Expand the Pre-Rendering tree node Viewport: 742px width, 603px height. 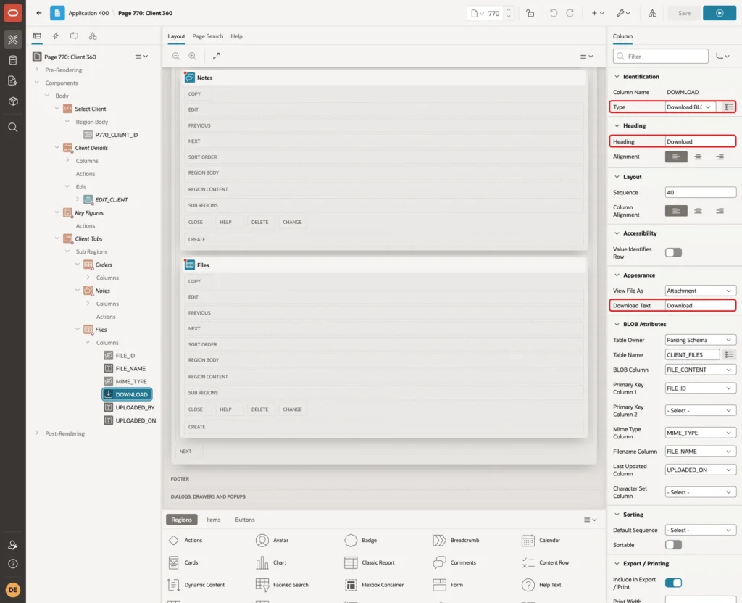pyautogui.click(x=36, y=70)
